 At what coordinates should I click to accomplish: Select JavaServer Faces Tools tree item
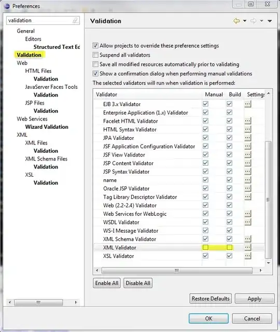coord(51,87)
